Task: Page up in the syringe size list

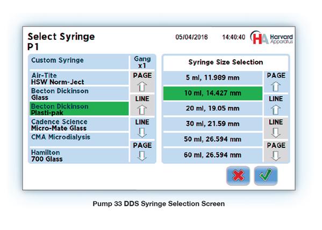Action: pos(276,82)
